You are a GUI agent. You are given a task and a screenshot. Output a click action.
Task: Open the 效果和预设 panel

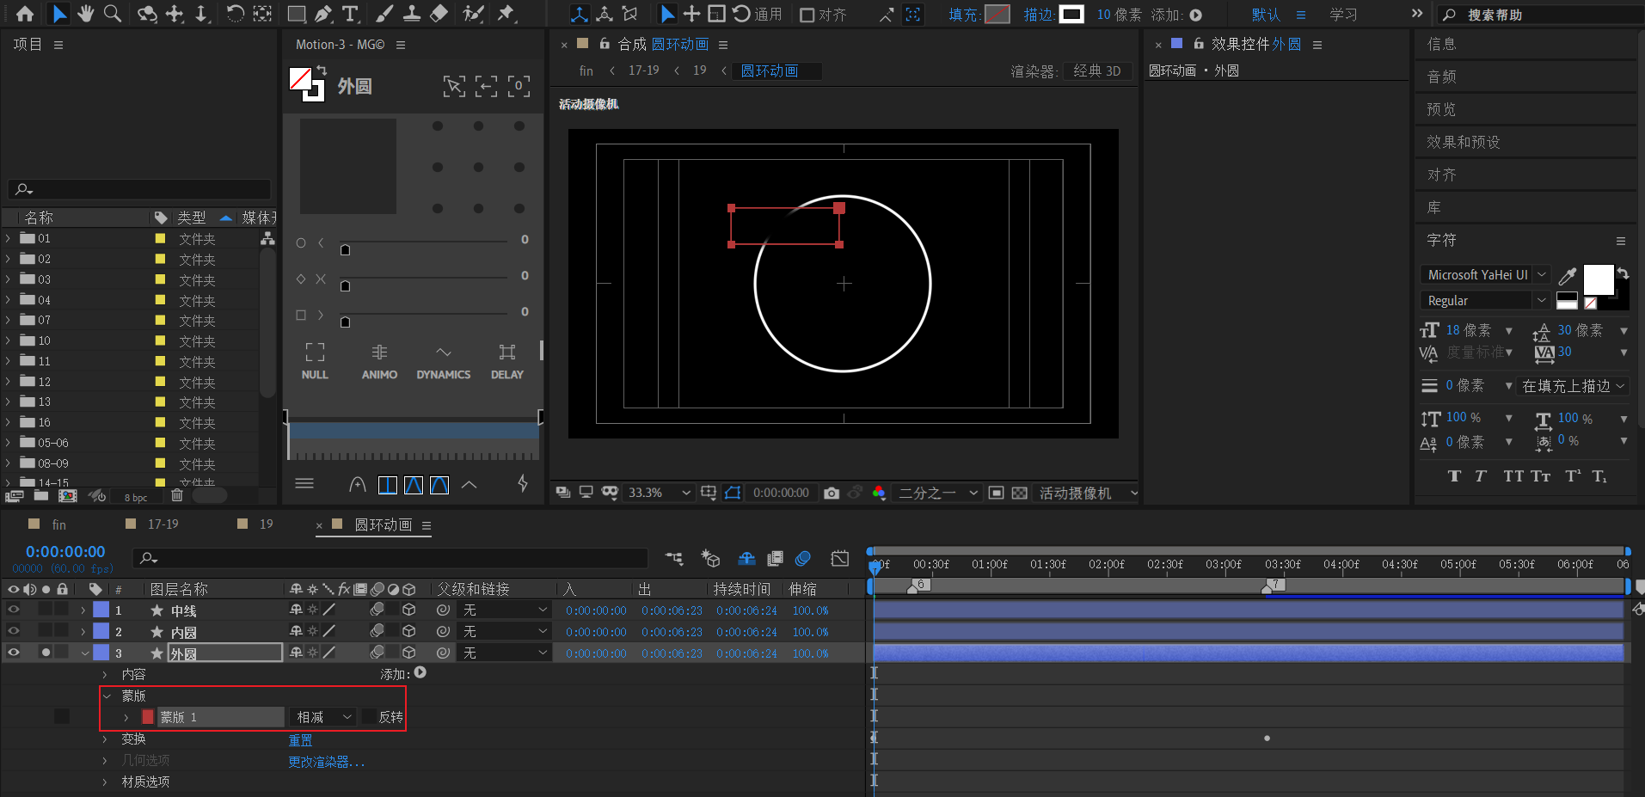1463,142
